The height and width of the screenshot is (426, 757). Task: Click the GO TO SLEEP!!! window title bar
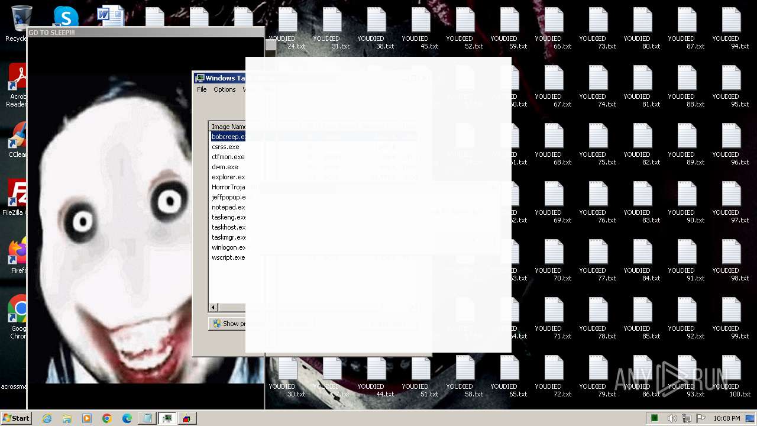coord(145,32)
